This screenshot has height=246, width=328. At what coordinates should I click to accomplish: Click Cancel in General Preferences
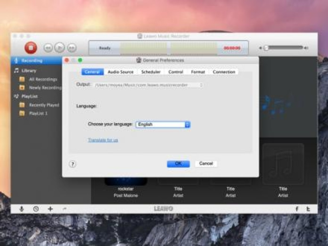coord(206,164)
